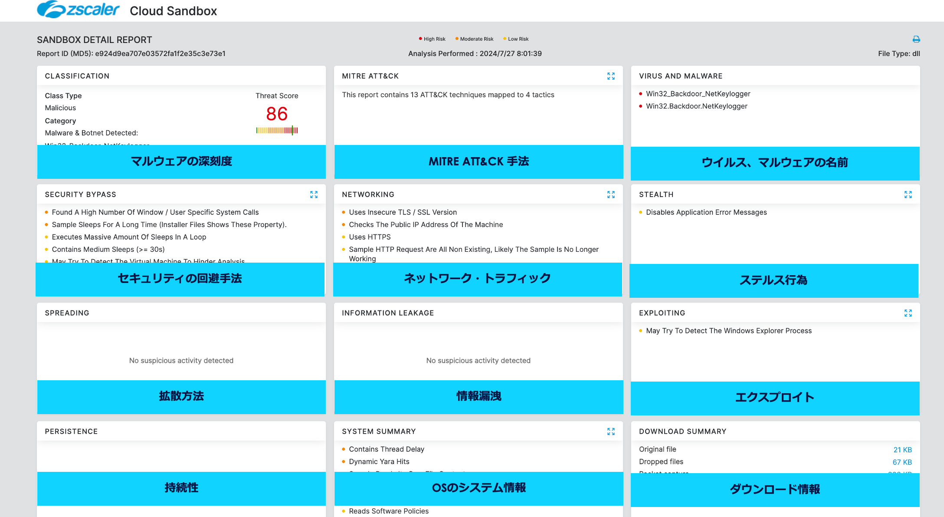Open the System Summary expand icon
The image size is (944, 517).
pos(611,431)
